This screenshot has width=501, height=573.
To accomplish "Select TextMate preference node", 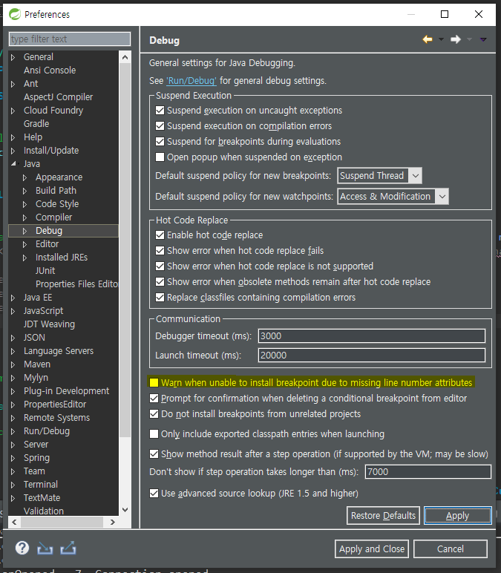I will pyautogui.click(x=42, y=498).
